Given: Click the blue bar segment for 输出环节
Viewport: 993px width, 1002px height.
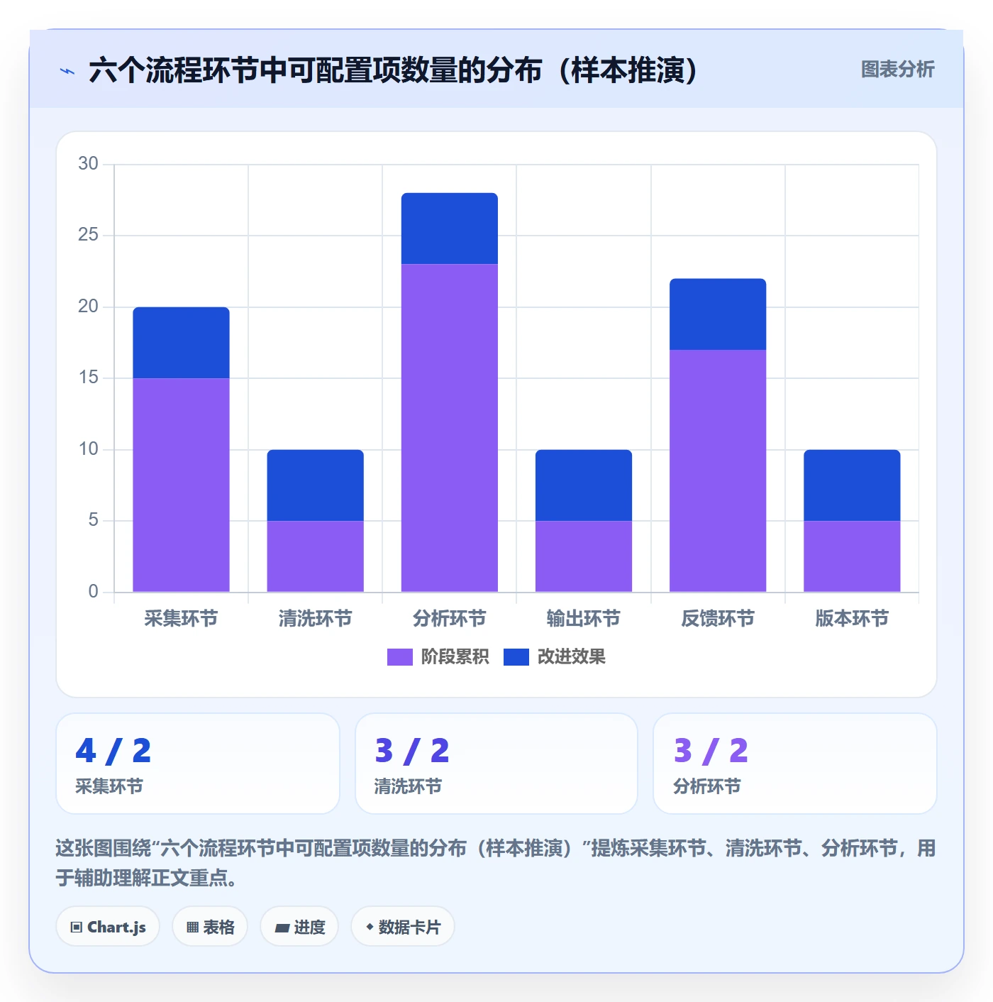Looking at the screenshot, I should coord(584,485).
